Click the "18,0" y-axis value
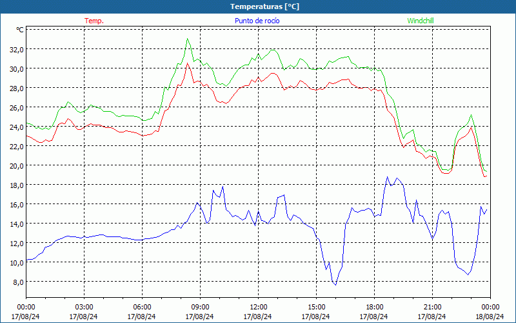 [x=17, y=185]
